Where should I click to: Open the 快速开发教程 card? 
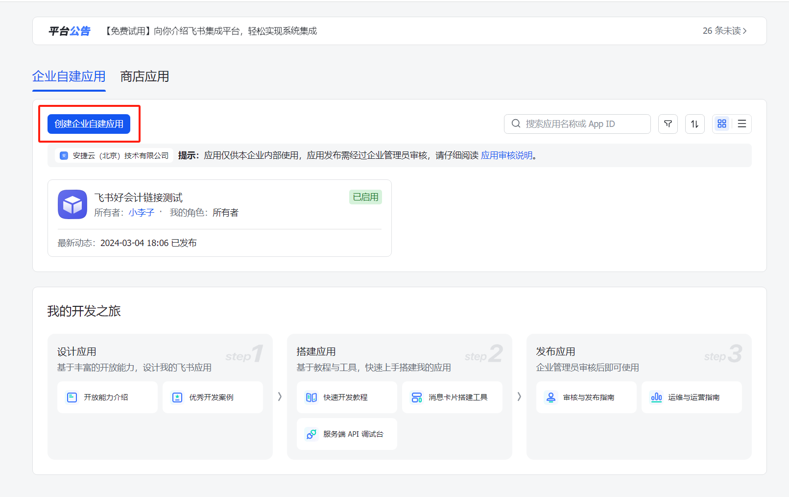point(347,397)
